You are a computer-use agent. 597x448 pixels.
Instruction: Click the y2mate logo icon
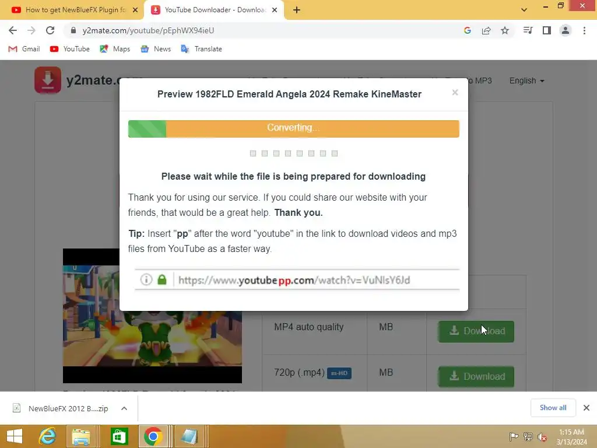(48, 80)
